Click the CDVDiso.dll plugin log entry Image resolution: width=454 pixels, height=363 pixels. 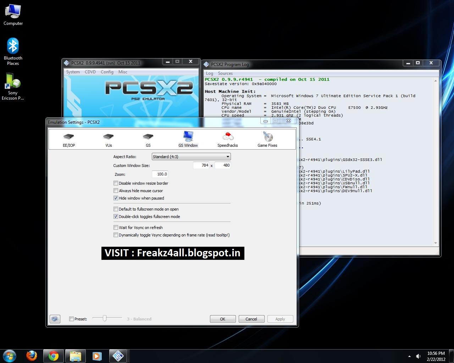[335, 179]
